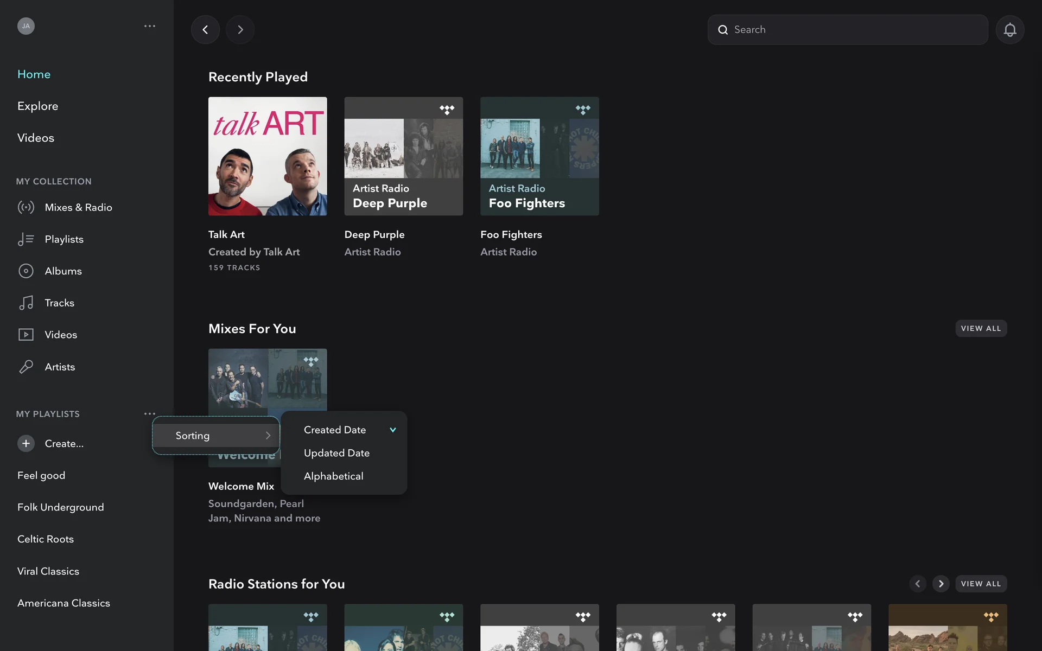Open the three-dot menu beside the profile avatar
Image resolution: width=1042 pixels, height=651 pixels.
point(150,26)
